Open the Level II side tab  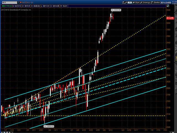pos(176,79)
